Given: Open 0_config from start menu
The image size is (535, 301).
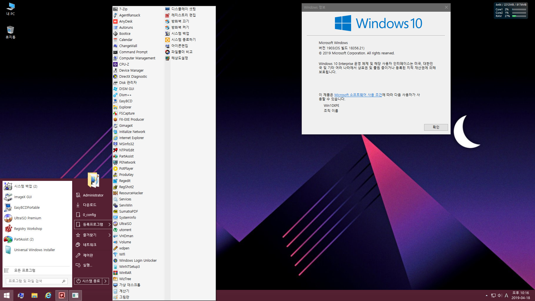Looking at the screenshot, I should [x=89, y=215].
